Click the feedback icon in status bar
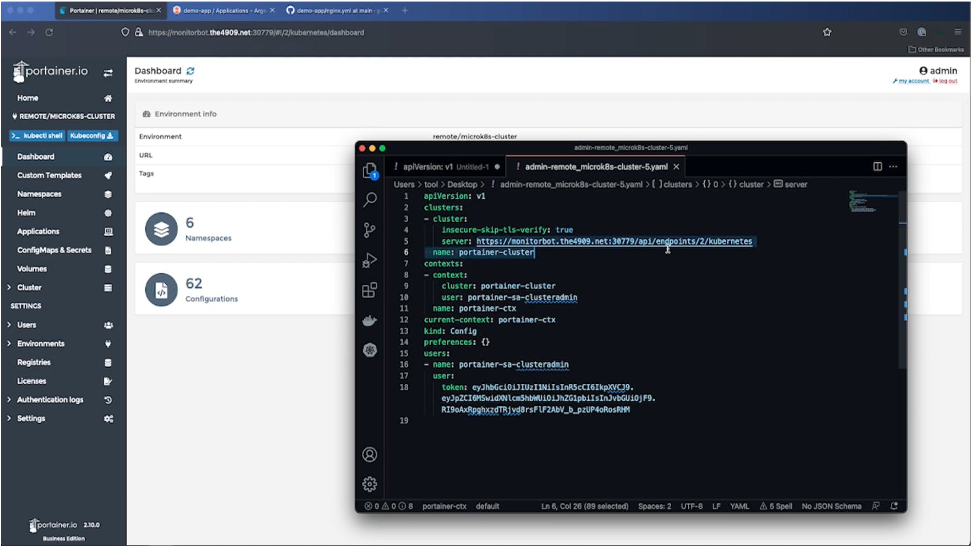Image resolution: width=972 pixels, height=546 pixels. (875, 506)
